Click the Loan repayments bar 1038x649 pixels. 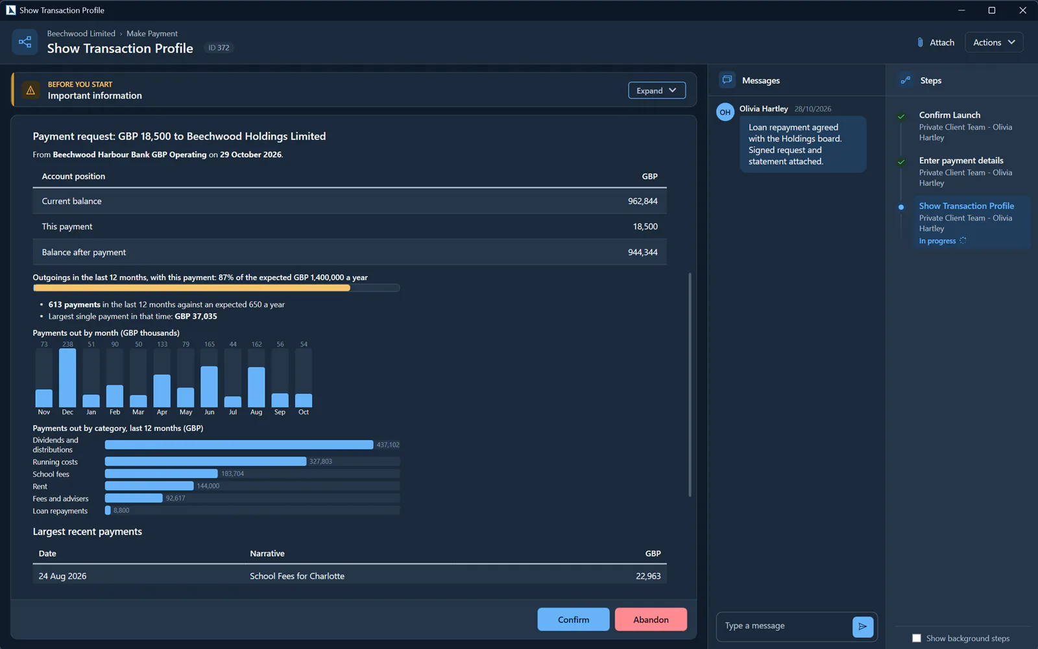[108, 510]
